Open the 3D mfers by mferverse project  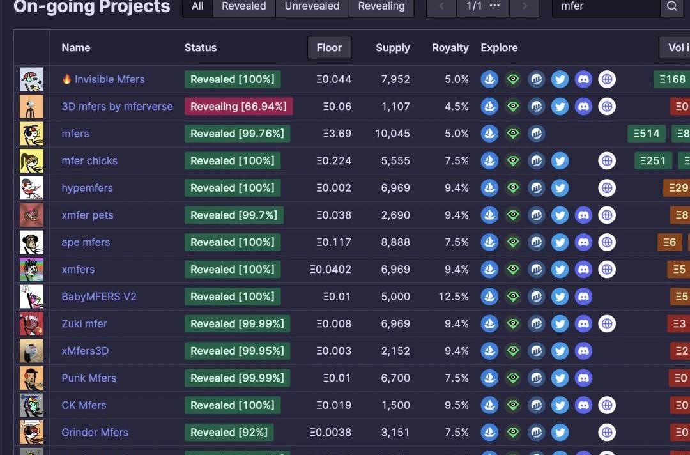pyautogui.click(x=117, y=107)
